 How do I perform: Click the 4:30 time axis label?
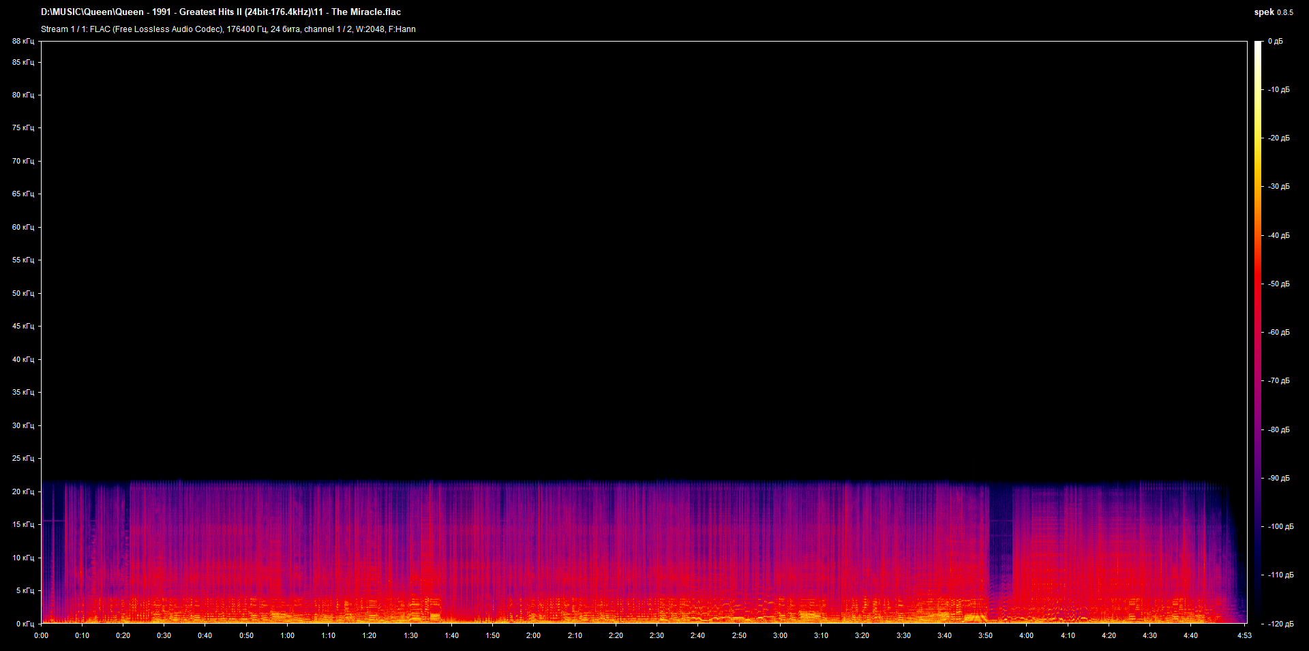(1149, 635)
